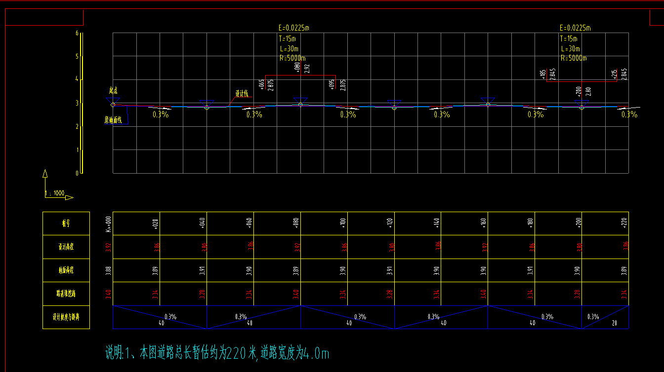Select the 设计高程 row header
Viewport: 664px width, 372px height.
tap(66, 247)
